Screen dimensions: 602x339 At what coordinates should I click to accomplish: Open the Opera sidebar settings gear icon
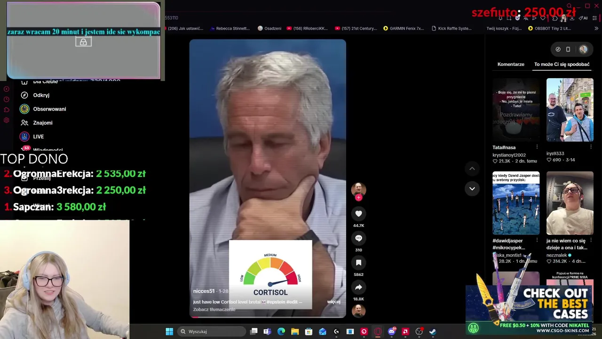(x=6, y=120)
